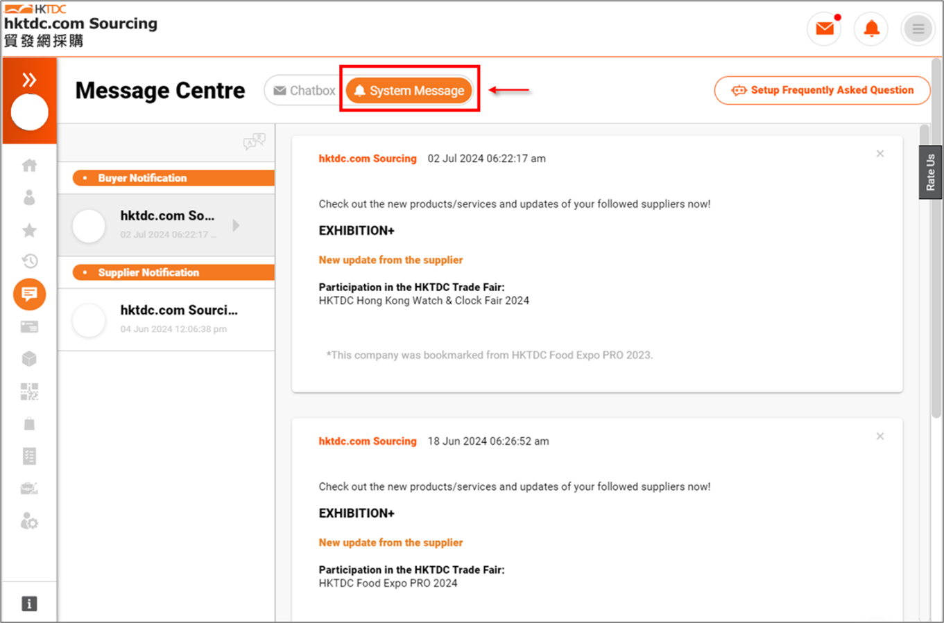The image size is (944, 623).
Task: Open the home icon in sidebar
Action: click(x=29, y=165)
